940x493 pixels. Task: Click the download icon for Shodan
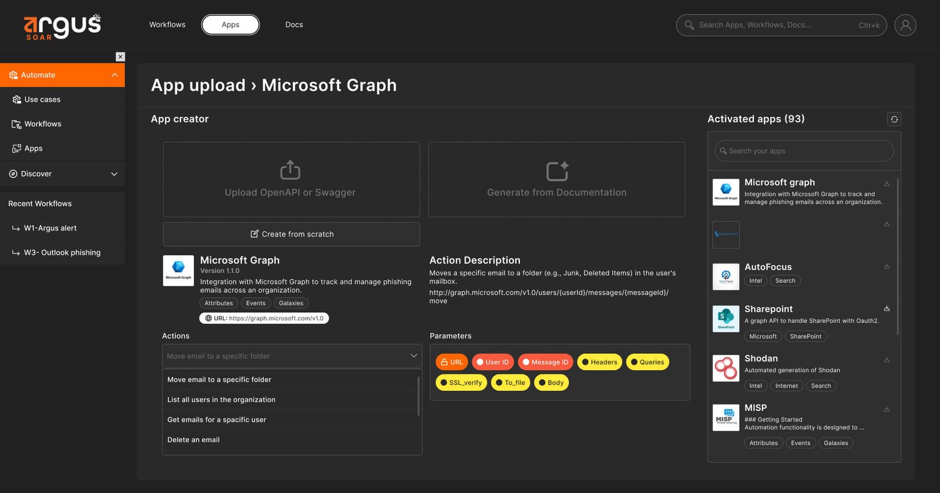[x=887, y=360]
